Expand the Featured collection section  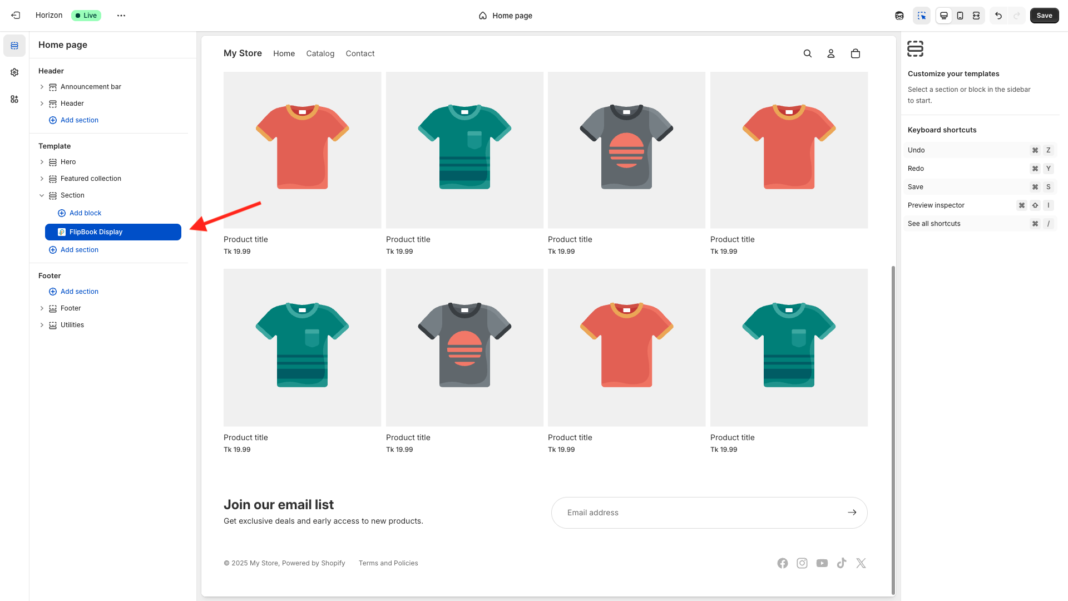[42, 179]
